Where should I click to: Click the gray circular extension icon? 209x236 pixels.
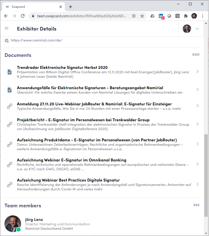pyautogui.click(x=169, y=16)
